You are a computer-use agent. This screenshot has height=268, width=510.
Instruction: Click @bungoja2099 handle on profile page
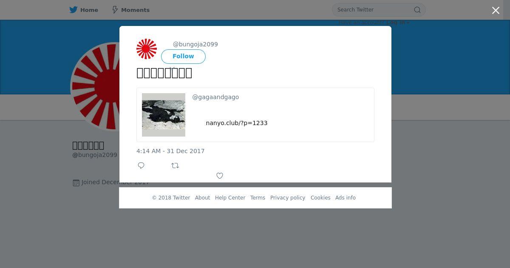click(x=95, y=155)
